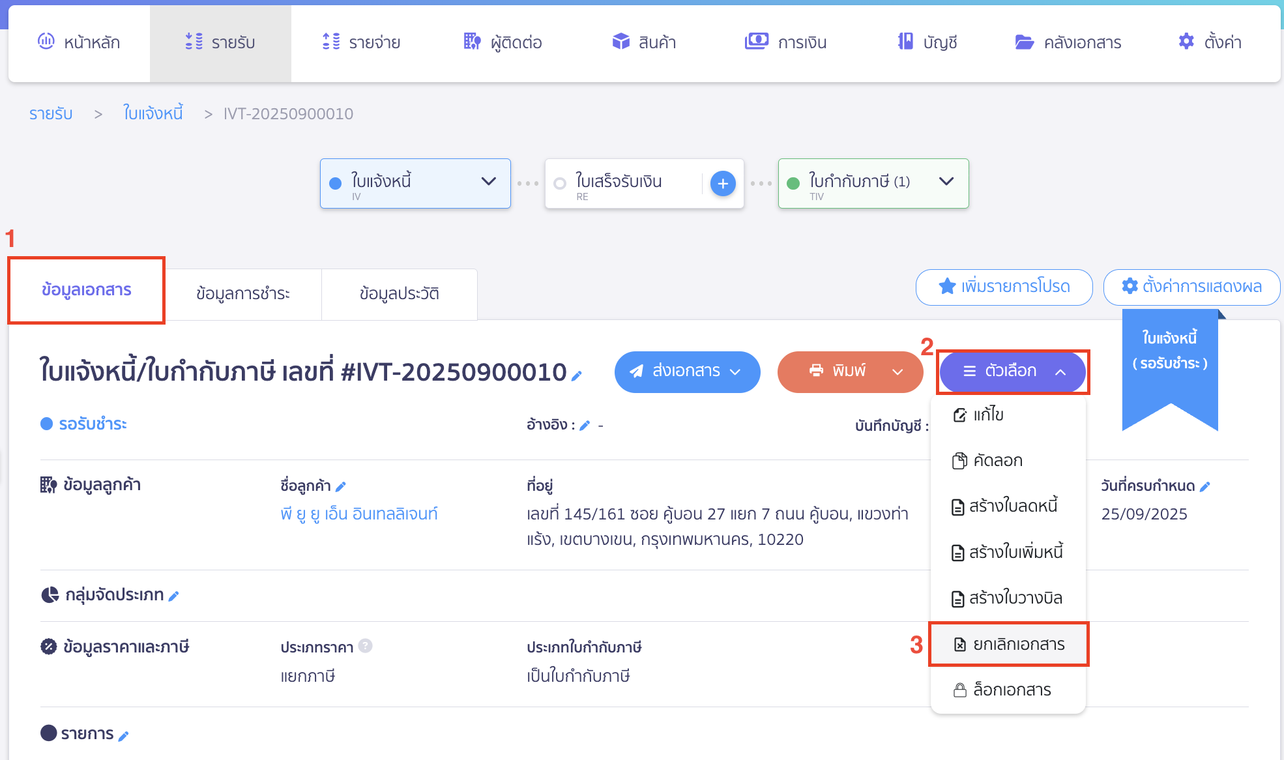Screen dimensions: 1284x760
Task: Open the รายรับ income menu
Action: (x=220, y=42)
